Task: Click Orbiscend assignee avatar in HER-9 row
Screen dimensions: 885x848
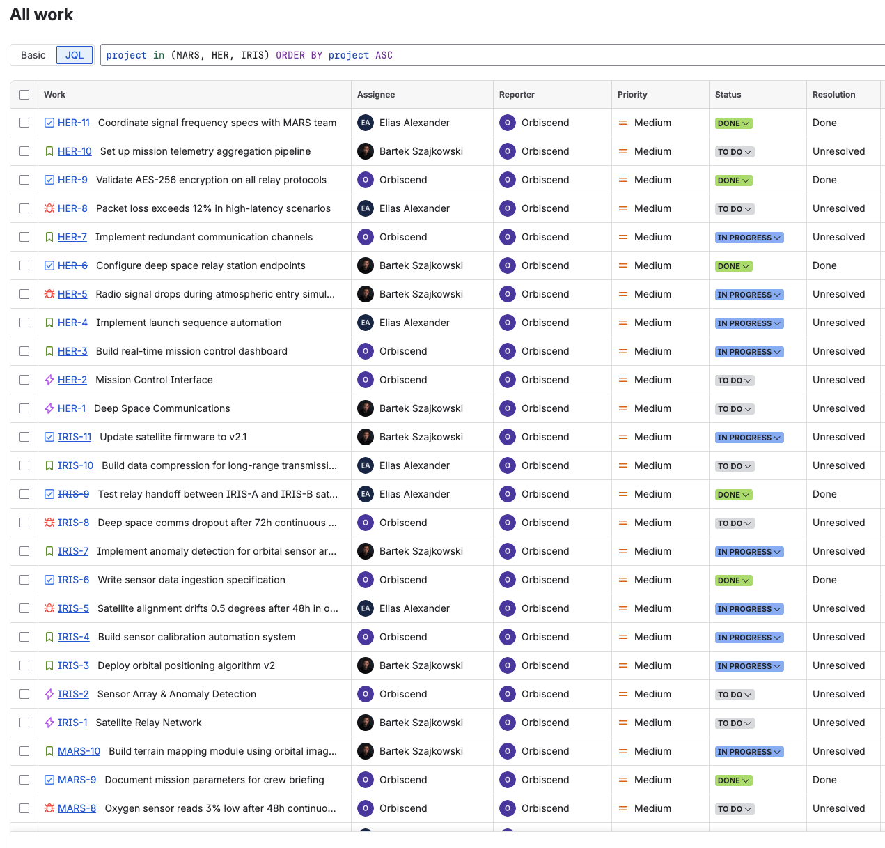Action: [366, 180]
